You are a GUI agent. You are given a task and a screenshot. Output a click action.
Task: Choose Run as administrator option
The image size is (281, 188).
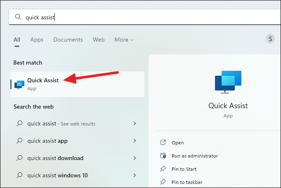click(x=195, y=156)
